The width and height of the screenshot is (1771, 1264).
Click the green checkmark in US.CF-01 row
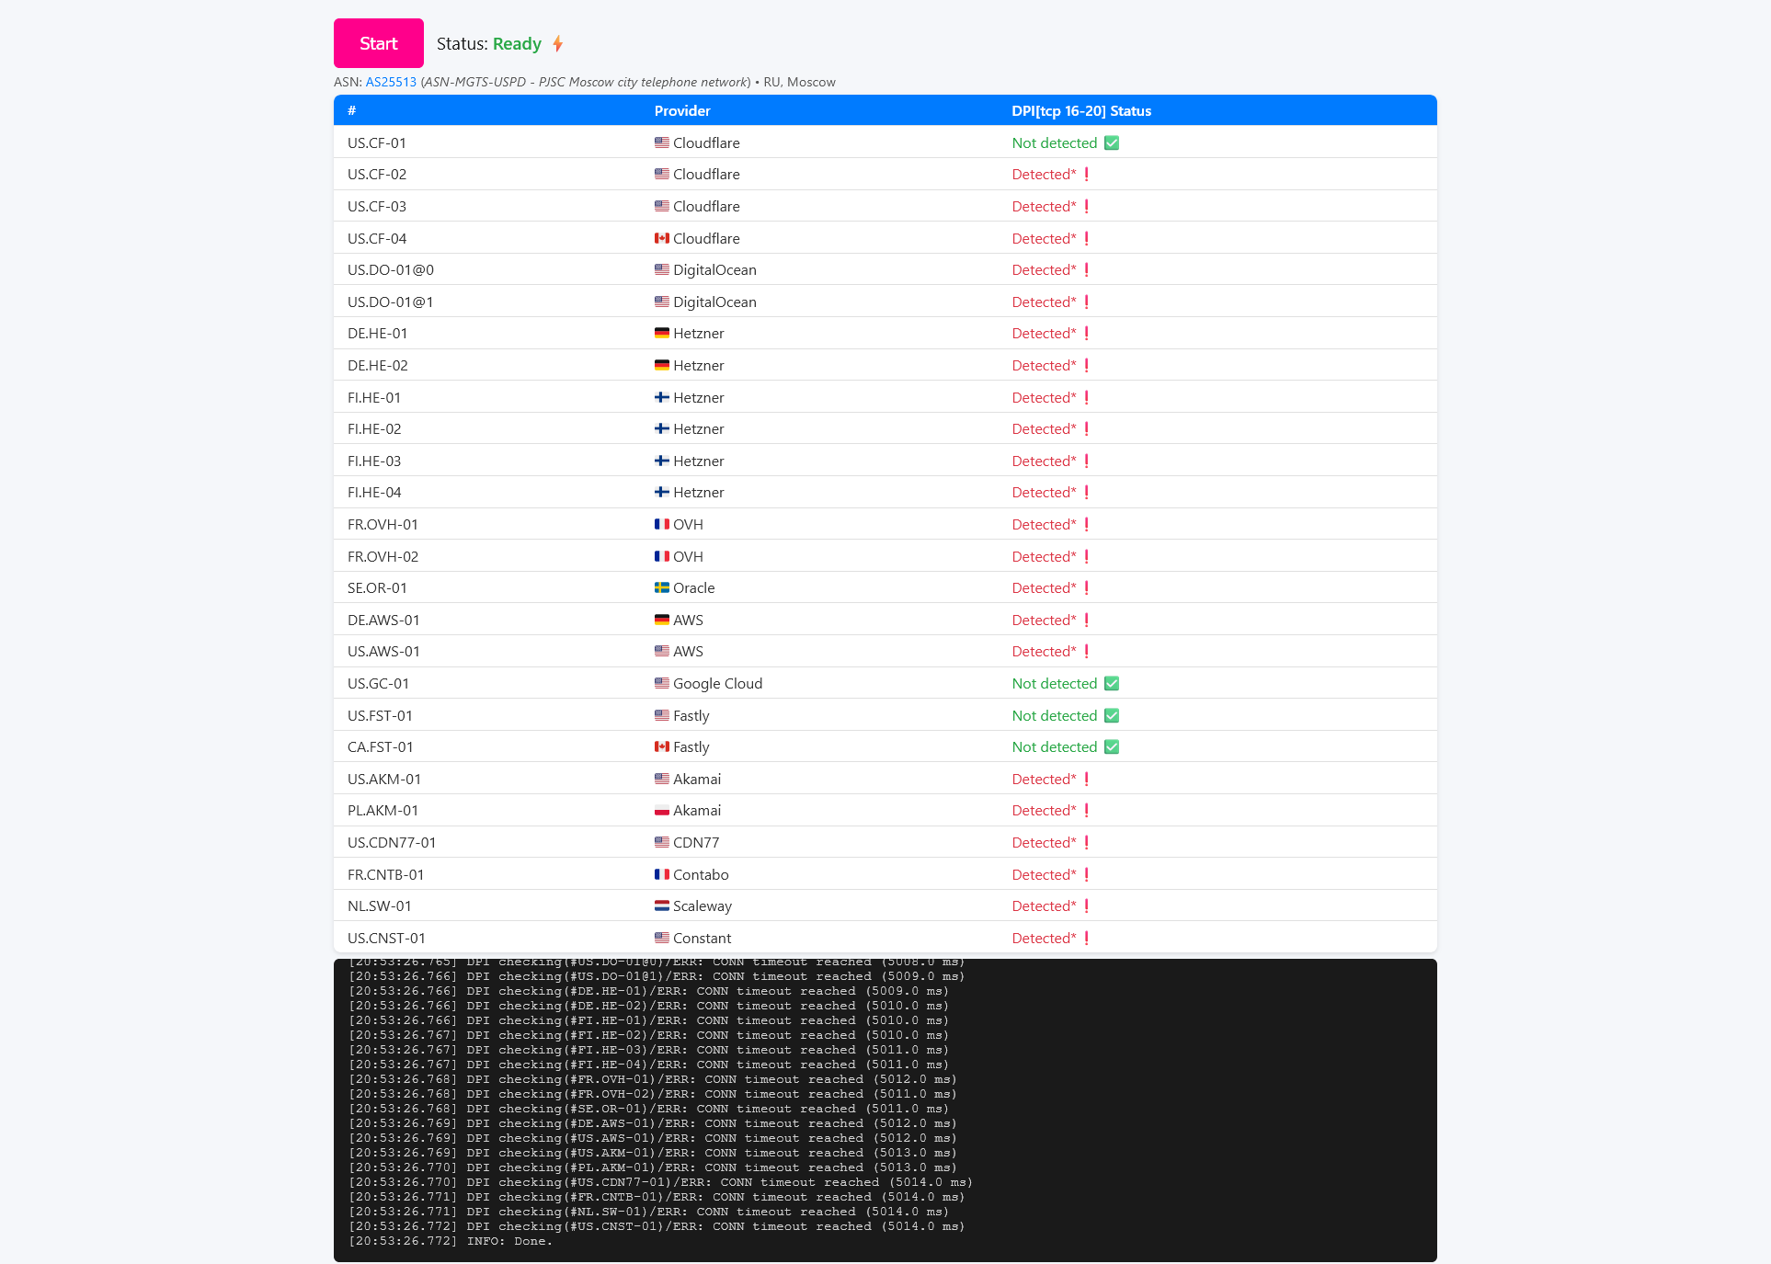click(1111, 142)
